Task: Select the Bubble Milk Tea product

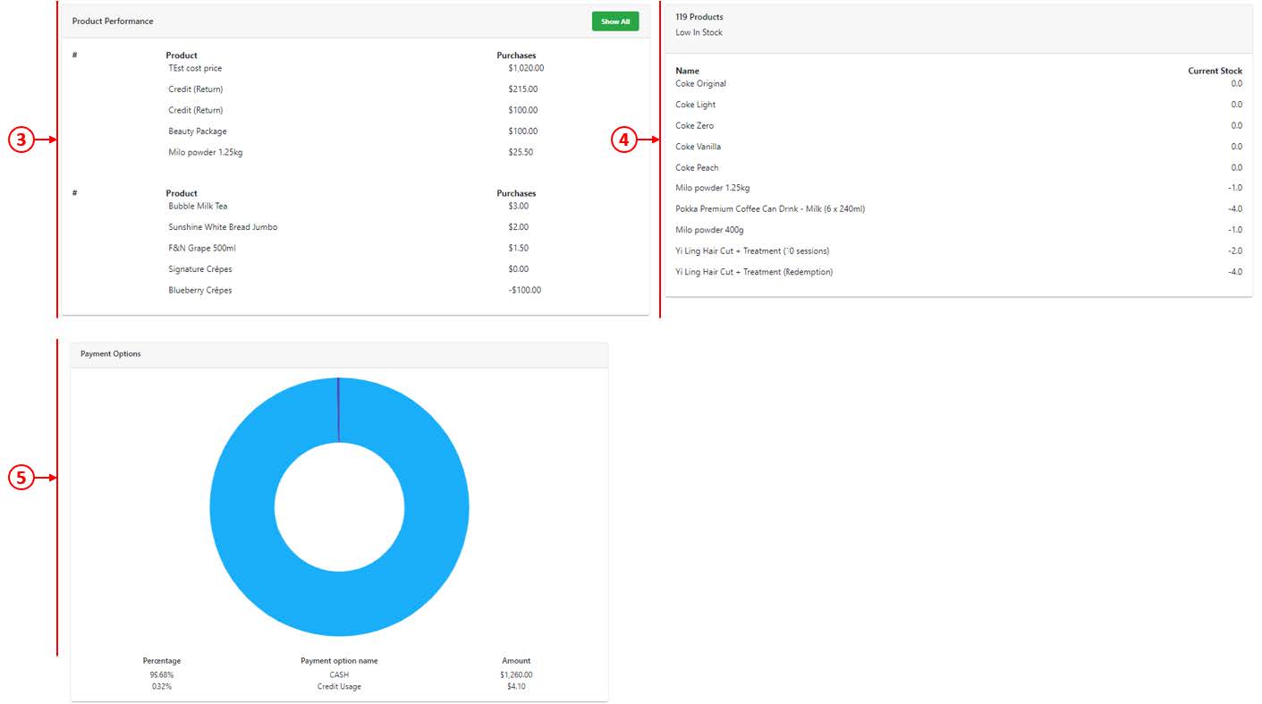Action: pyautogui.click(x=198, y=206)
